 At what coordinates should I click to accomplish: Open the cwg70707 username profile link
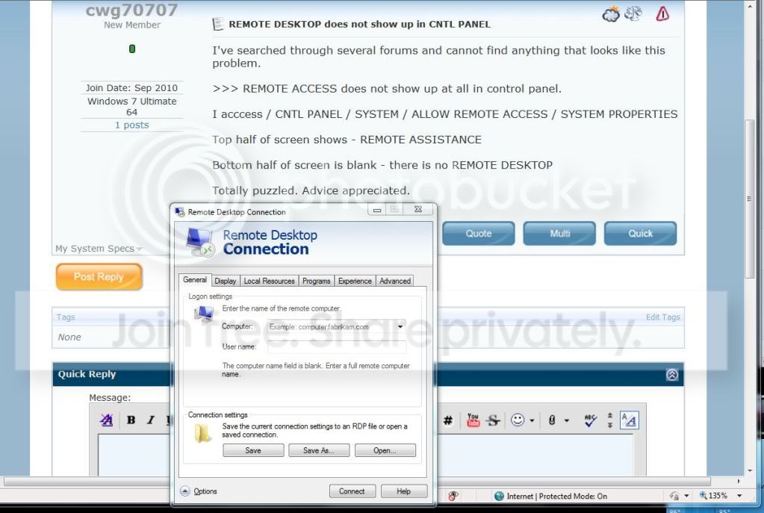pos(132,10)
